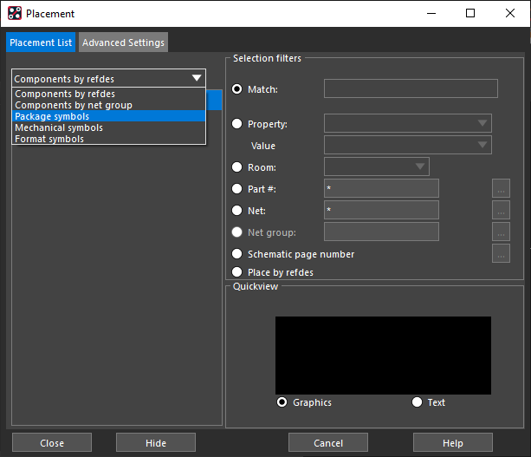The width and height of the screenshot is (531, 457).
Task: Open browse button next to Net
Action: click(x=501, y=210)
